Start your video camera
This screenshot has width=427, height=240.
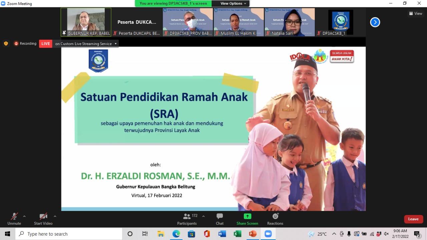click(x=43, y=219)
